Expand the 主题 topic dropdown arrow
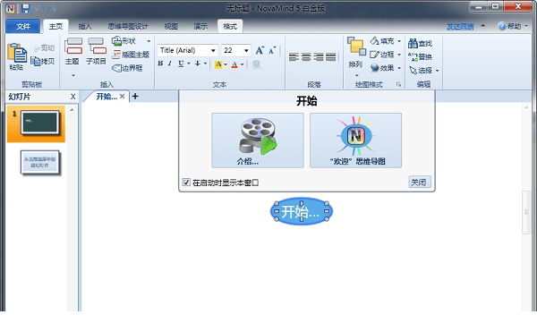Image resolution: width=537 pixels, height=323 pixels. 73,75
